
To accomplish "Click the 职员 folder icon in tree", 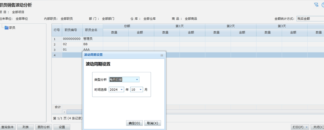I will pos(6,28).
